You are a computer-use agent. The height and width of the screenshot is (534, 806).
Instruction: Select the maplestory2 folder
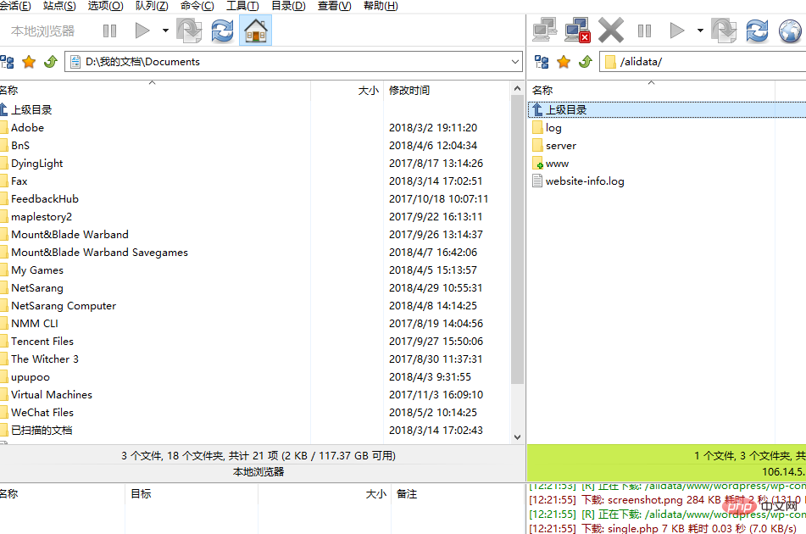point(42,217)
